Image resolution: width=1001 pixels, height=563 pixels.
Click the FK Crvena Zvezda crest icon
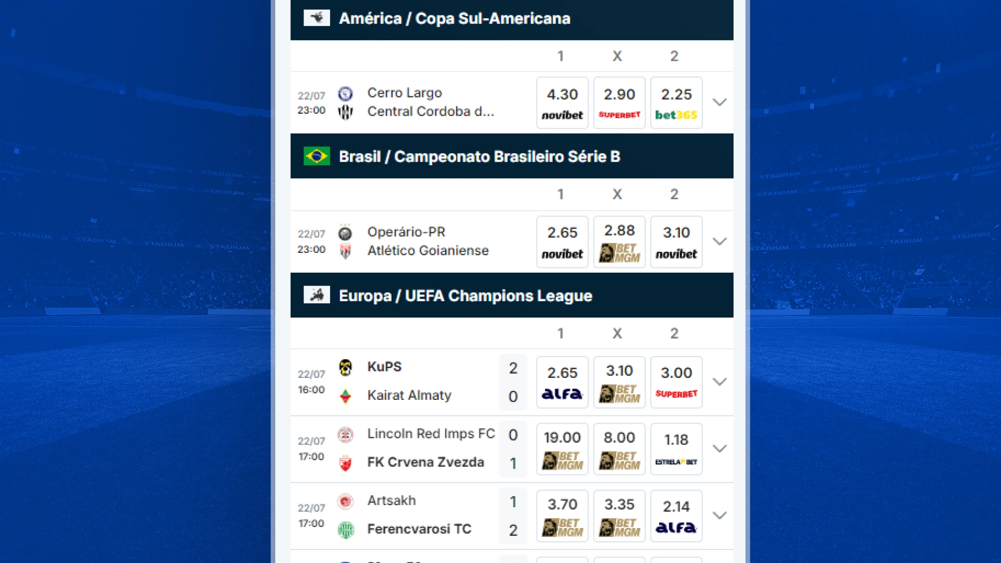click(345, 463)
